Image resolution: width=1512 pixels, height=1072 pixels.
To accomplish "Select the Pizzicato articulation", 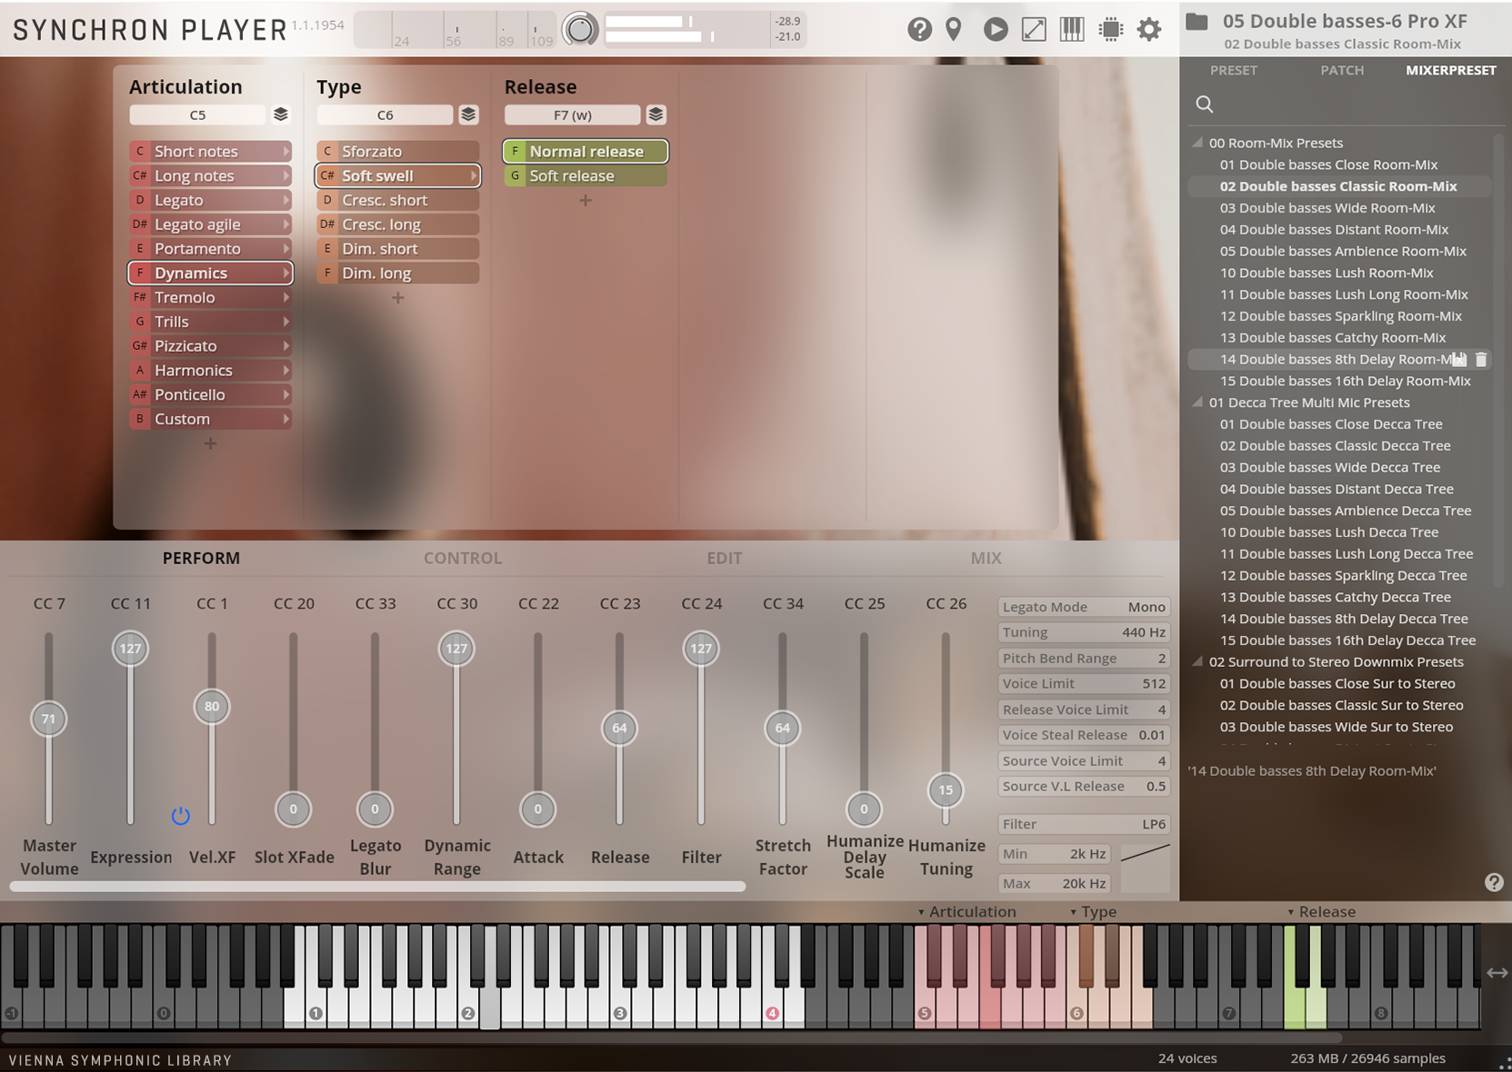I will (207, 345).
